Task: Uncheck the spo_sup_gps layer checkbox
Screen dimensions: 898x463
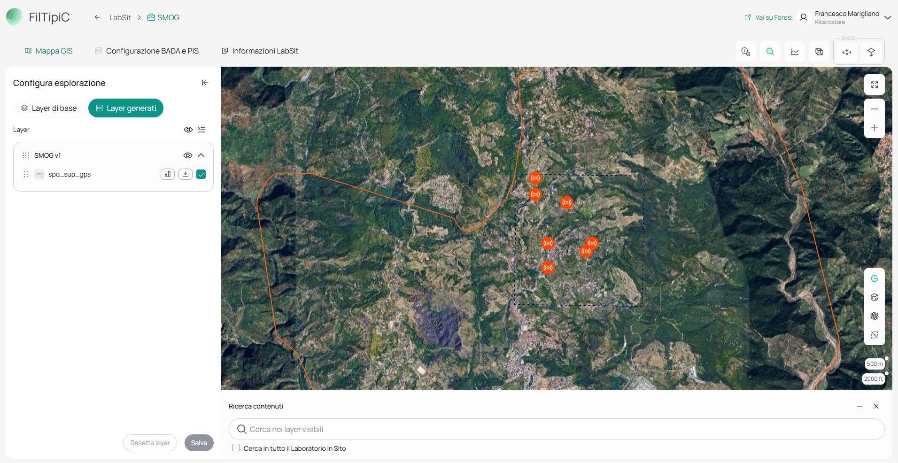Action: [201, 174]
